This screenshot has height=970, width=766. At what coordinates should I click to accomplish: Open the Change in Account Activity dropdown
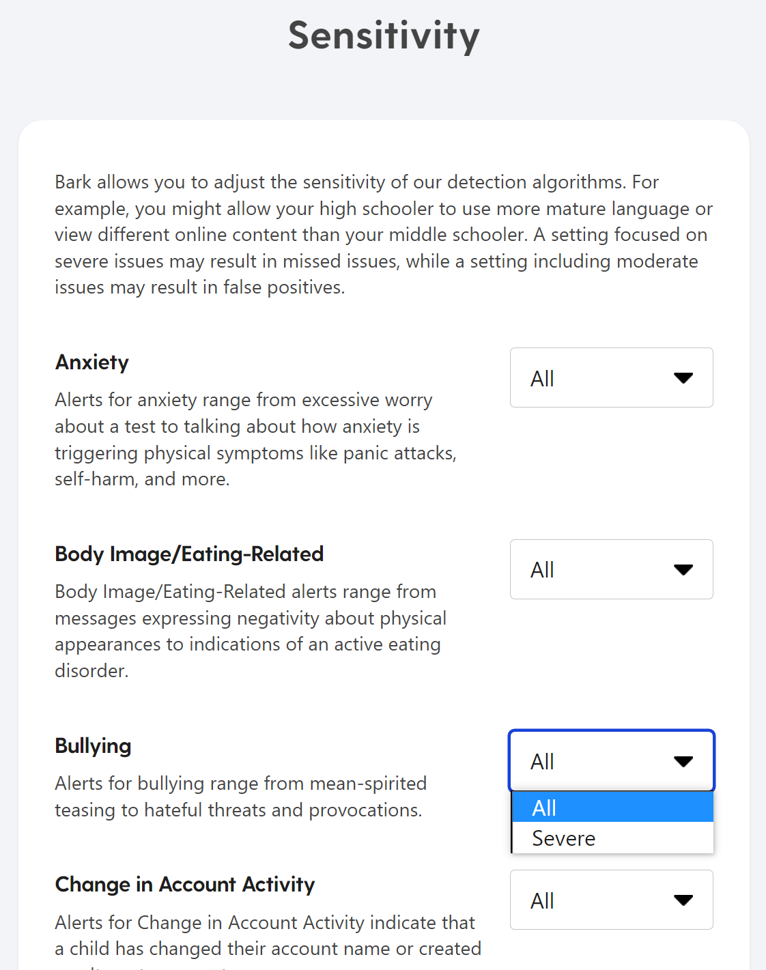tap(611, 900)
